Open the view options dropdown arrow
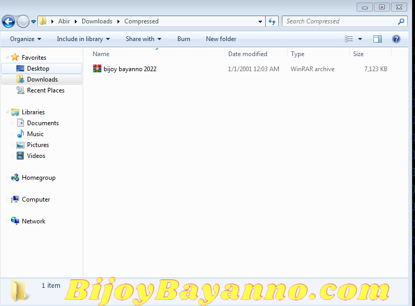This screenshot has width=415, height=306. [360, 39]
